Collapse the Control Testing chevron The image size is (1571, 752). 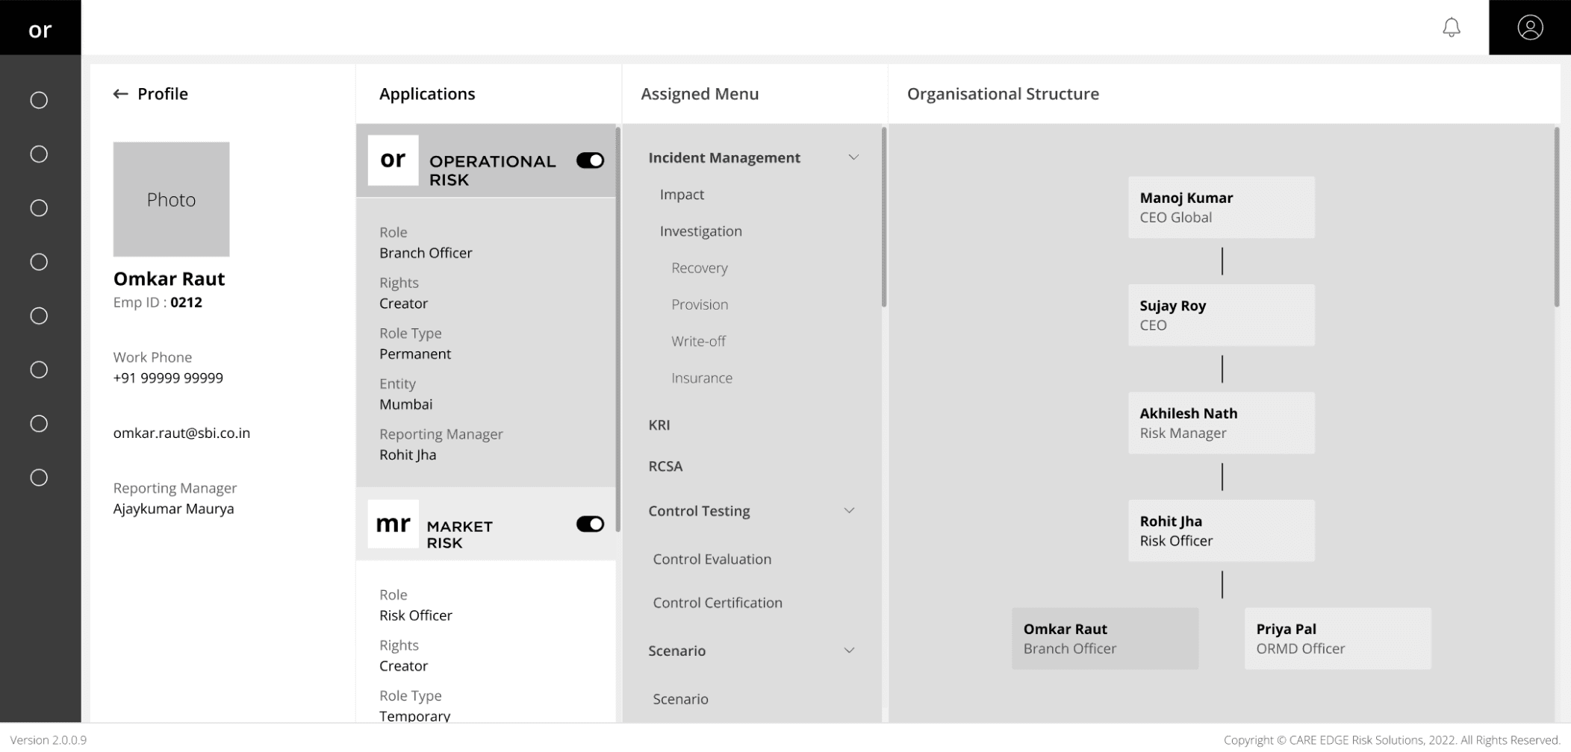[849, 510]
